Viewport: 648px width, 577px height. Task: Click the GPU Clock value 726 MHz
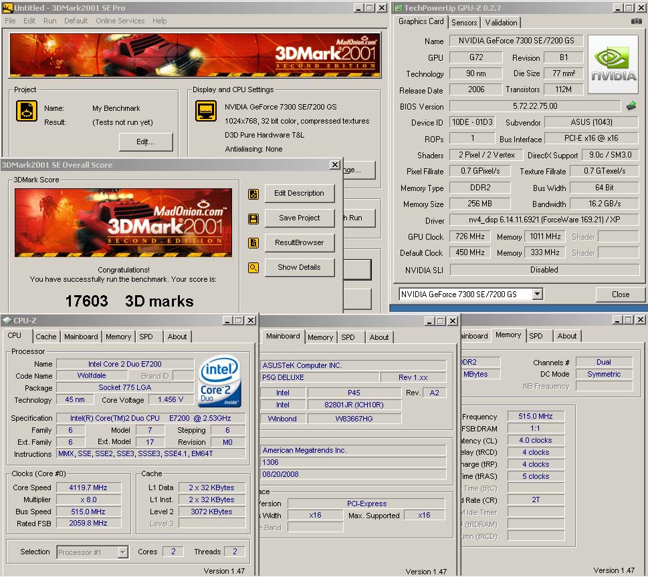(469, 236)
